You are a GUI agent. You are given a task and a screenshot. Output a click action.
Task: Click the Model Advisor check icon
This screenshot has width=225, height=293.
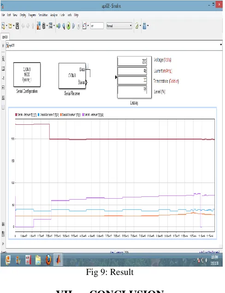(137, 26)
